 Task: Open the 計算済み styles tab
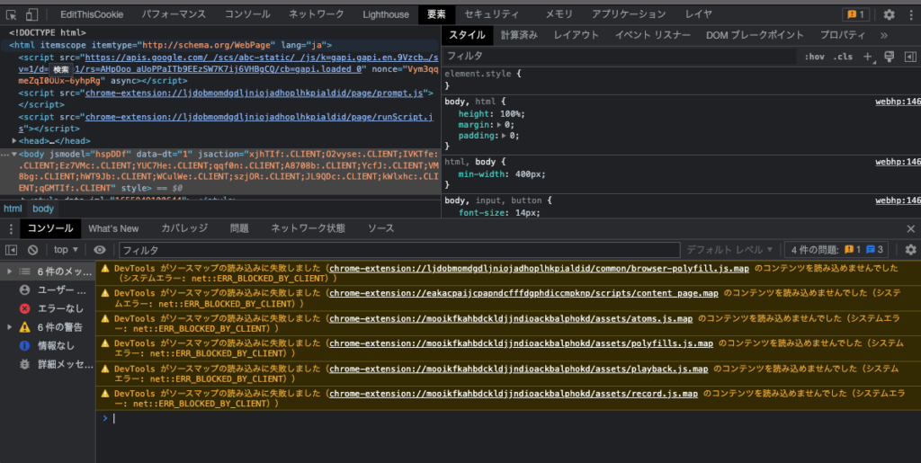point(519,35)
